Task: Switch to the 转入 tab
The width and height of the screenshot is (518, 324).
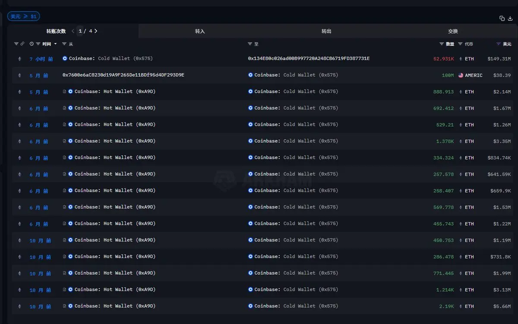Action: pyautogui.click(x=200, y=31)
